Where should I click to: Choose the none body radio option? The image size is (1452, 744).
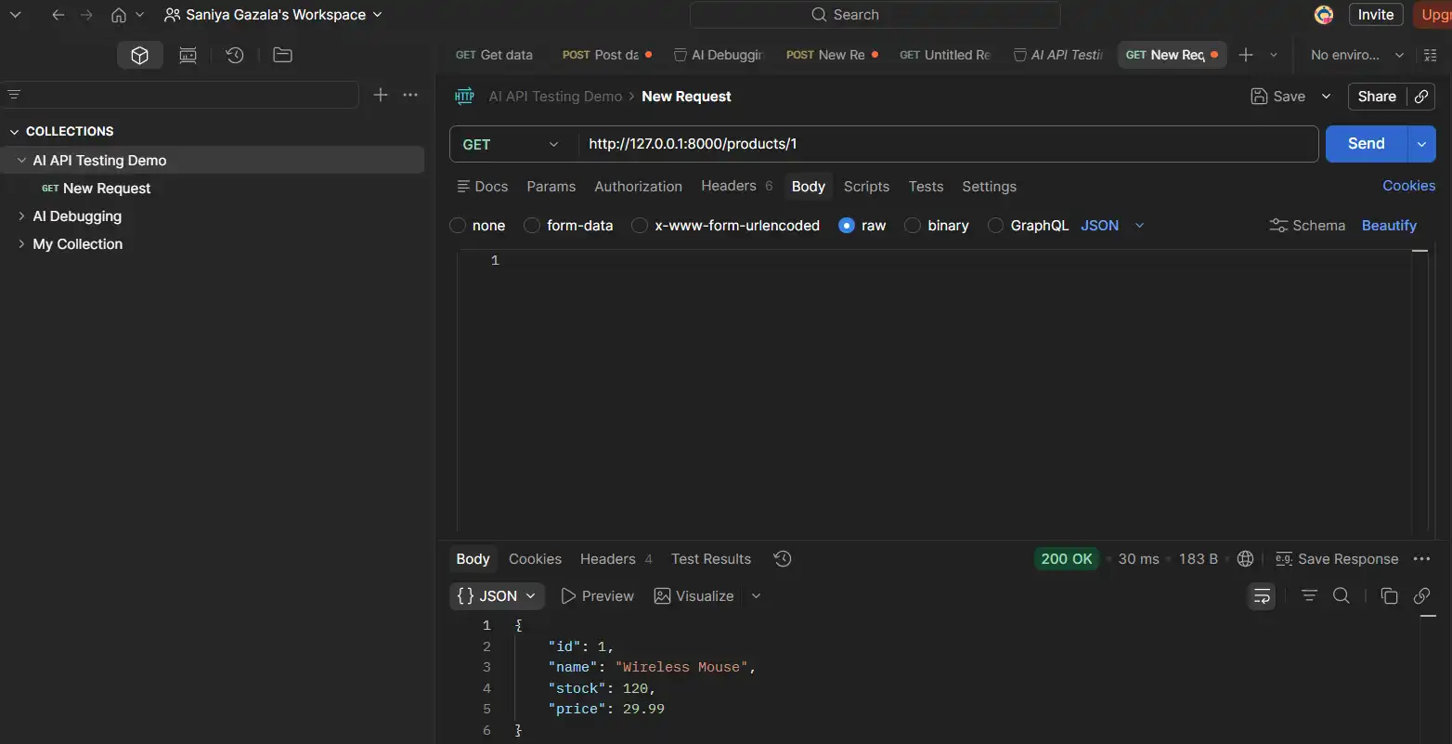[458, 226]
